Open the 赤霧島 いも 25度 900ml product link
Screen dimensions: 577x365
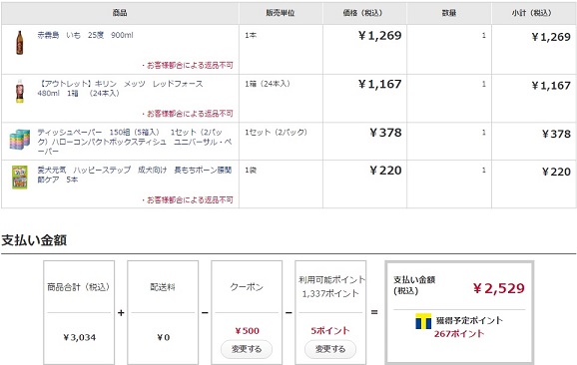coord(86,35)
